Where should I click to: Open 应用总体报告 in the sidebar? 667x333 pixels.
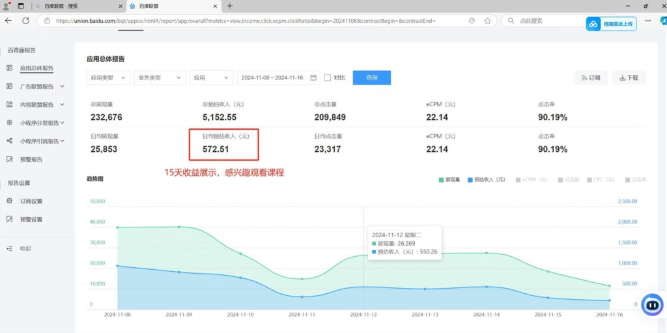pyautogui.click(x=36, y=68)
